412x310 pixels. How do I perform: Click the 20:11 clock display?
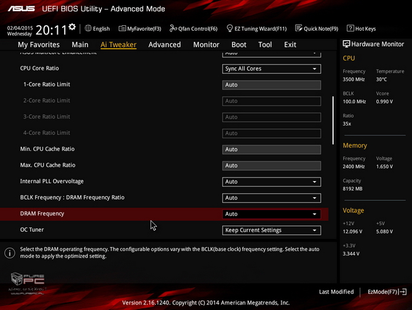[x=51, y=30]
